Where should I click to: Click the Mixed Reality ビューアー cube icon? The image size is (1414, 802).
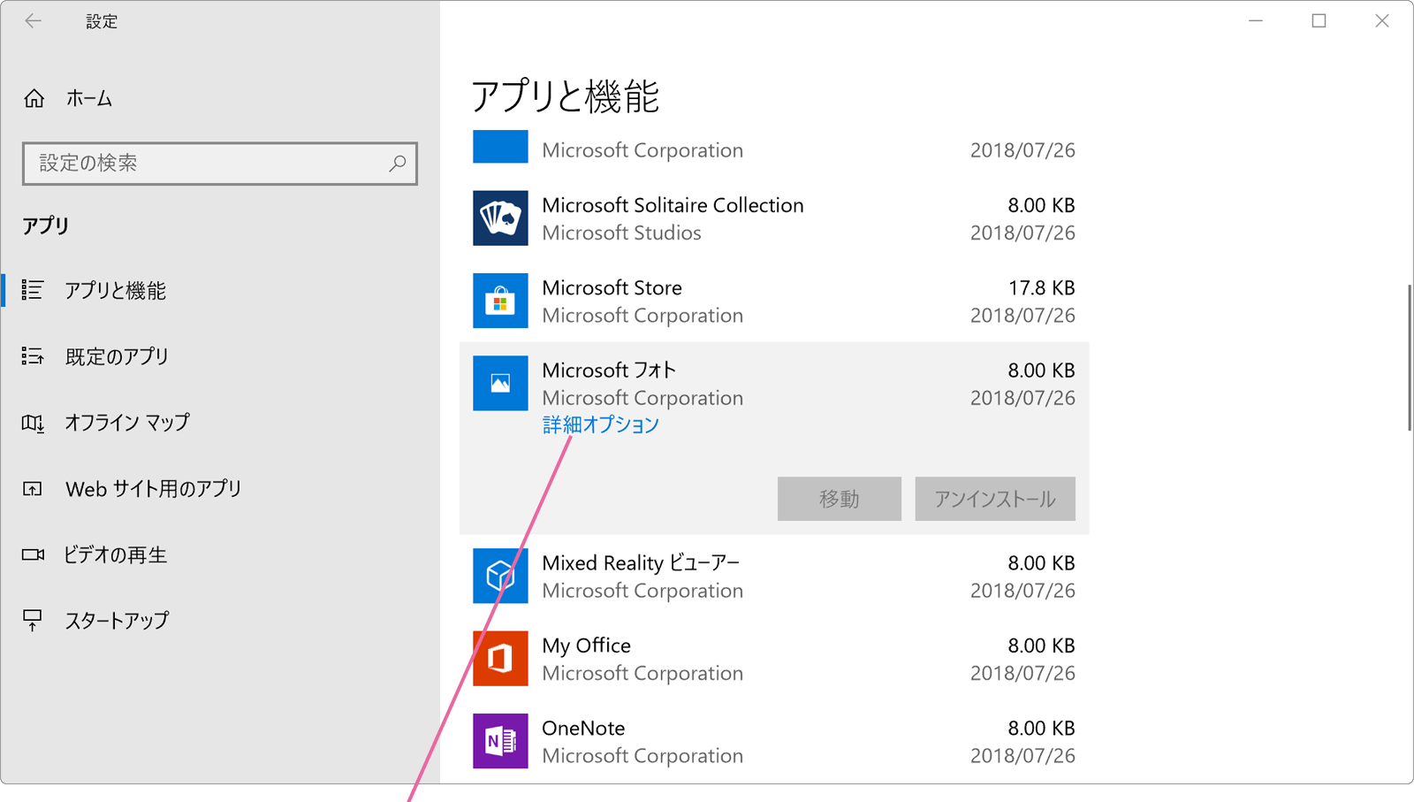tap(500, 576)
